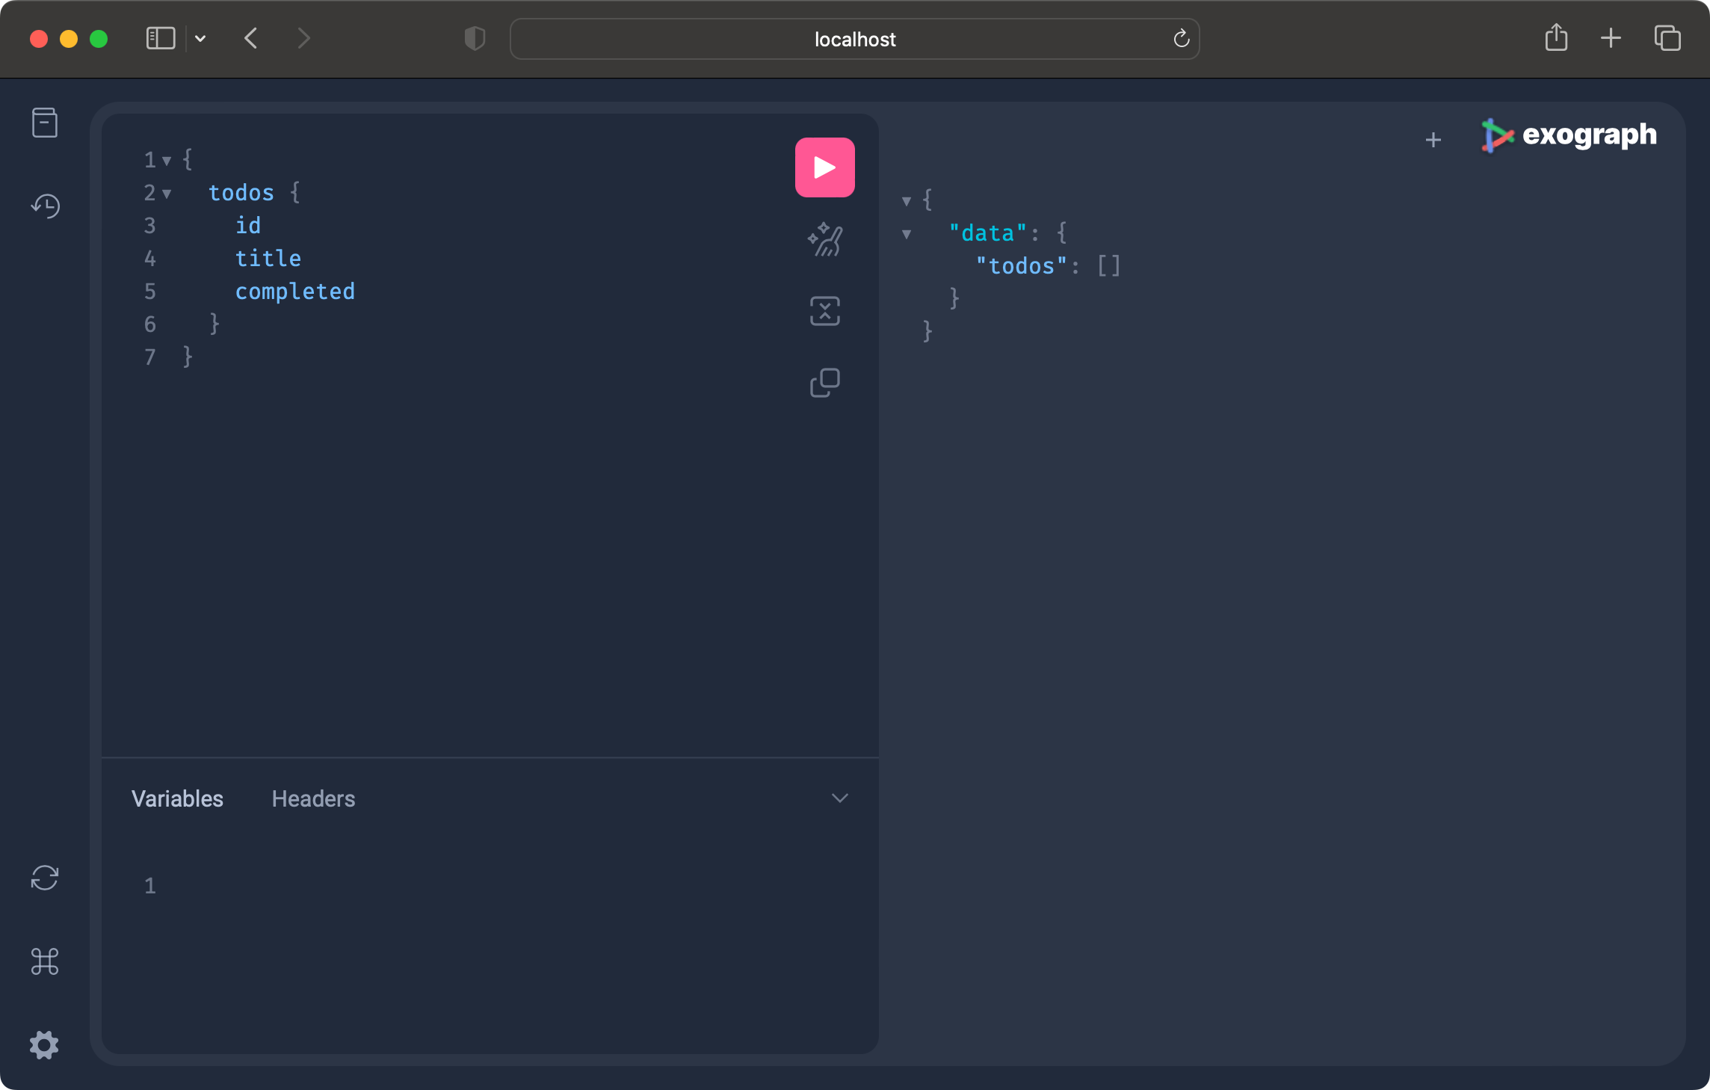
Task: Click the merge fragments icon
Action: [x=824, y=311]
